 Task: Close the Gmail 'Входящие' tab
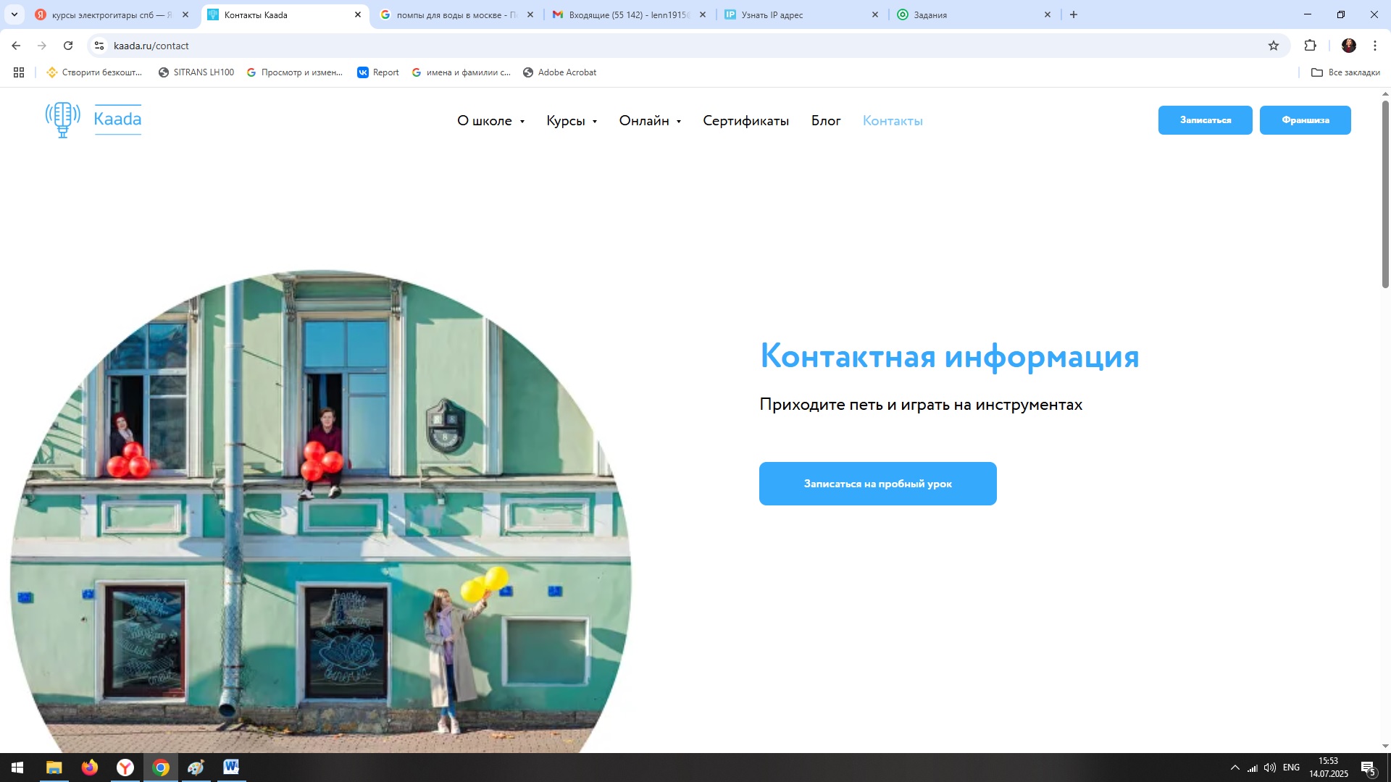point(703,14)
